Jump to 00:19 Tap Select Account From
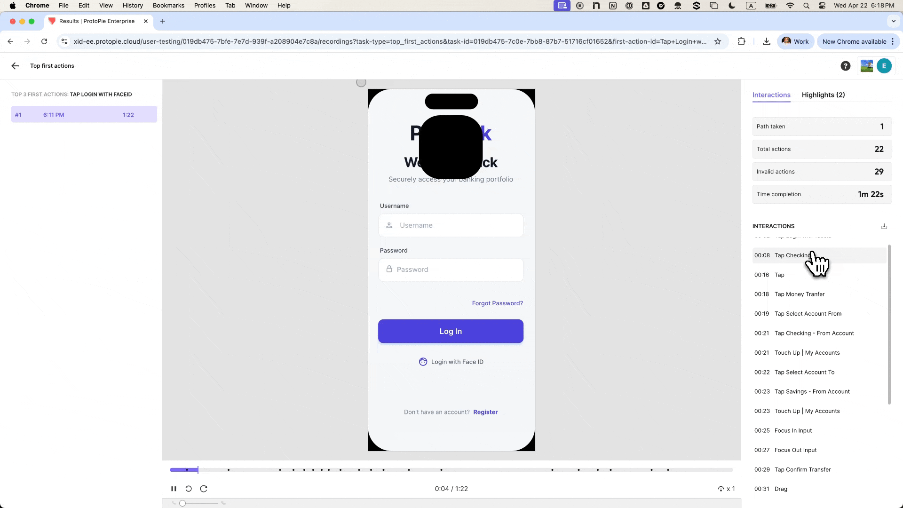Screen dimensions: 903x508 pyautogui.click(x=819, y=314)
